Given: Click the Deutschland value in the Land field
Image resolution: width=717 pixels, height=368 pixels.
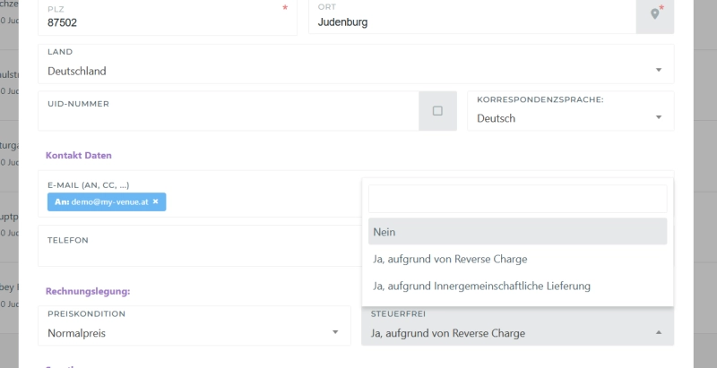Looking at the screenshot, I should click(77, 71).
